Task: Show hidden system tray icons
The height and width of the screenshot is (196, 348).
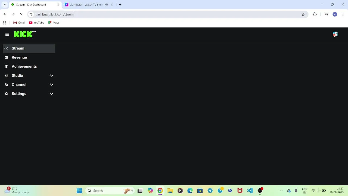Action: click(281, 191)
